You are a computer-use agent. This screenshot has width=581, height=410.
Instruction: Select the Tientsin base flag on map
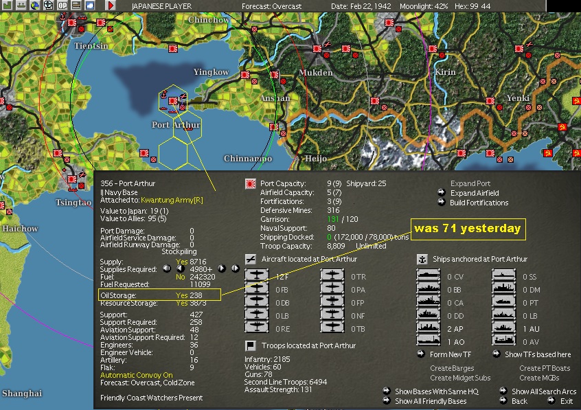click(72, 23)
